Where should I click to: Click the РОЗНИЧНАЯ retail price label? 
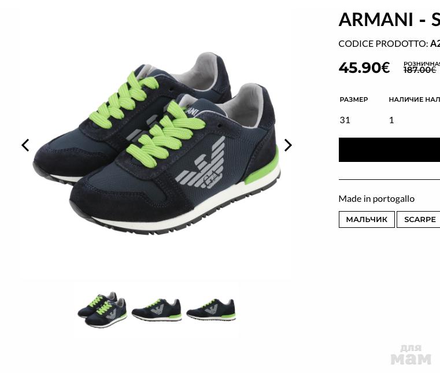[421, 64]
